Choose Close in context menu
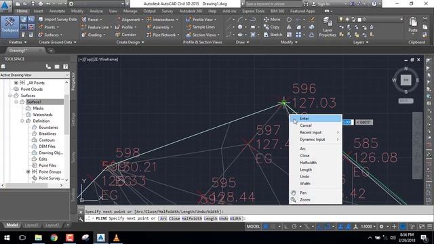Viewport: 434px width, 244px height. coord(315,156)
